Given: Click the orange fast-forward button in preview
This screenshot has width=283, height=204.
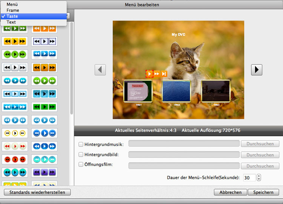Looking at the screenshot, I should 157,74.
